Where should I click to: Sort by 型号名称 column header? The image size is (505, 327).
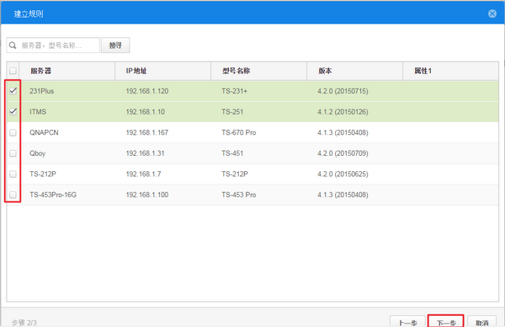coord(259,71)
